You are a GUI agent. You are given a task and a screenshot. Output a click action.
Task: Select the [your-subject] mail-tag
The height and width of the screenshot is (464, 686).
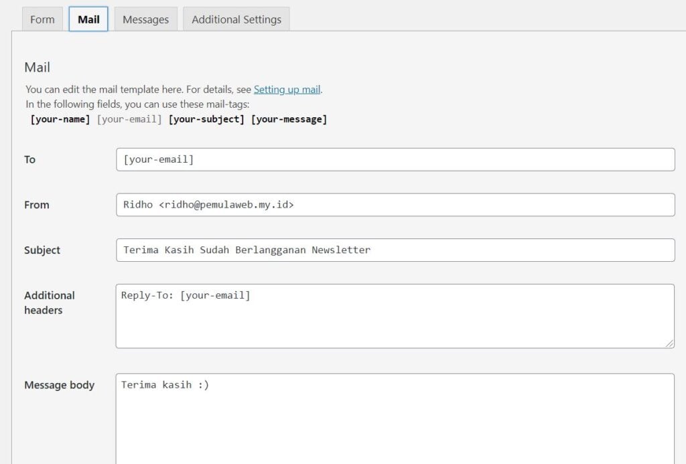206,119
